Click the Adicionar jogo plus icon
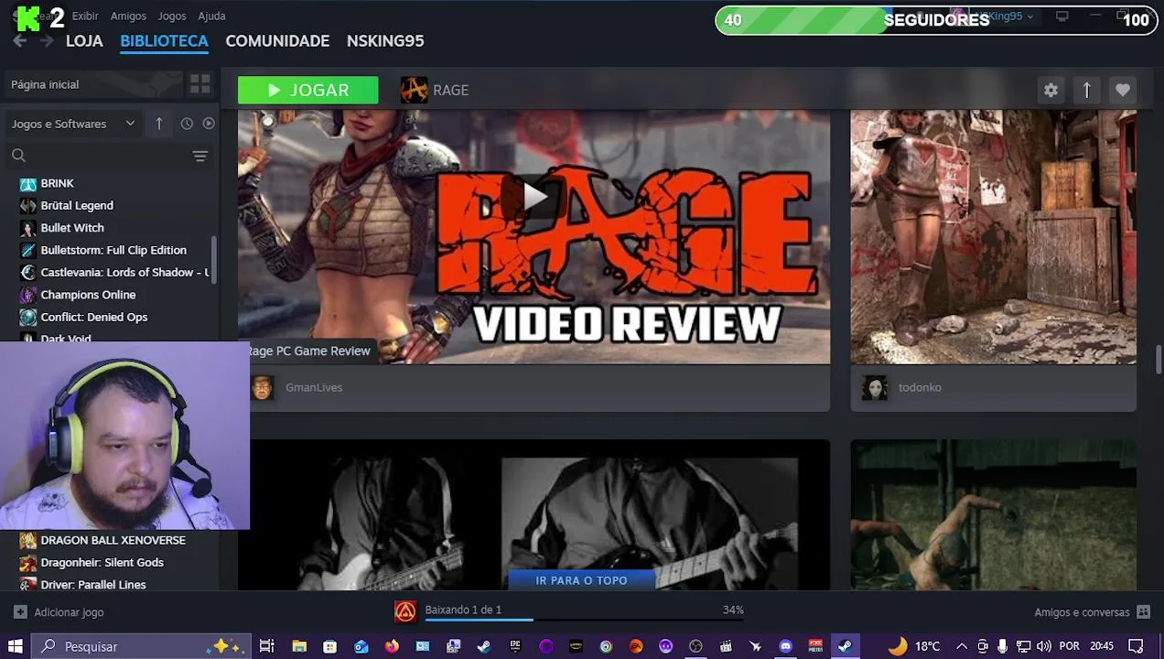Viewport: 1164px width, 659px height. [x=20, y=611]
